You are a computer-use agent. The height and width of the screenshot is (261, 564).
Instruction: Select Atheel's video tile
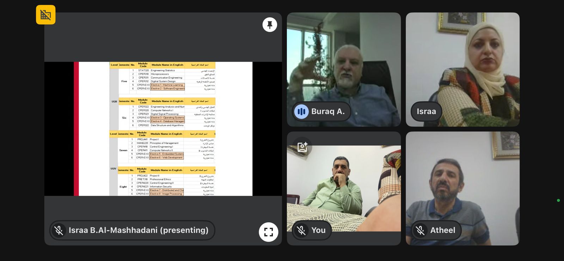tap(462, 188)
